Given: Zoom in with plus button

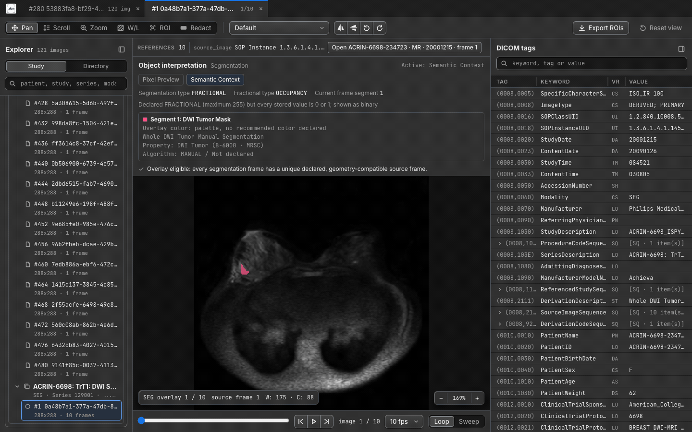Looking at the screenshot, I should click(x=477, y=398).
